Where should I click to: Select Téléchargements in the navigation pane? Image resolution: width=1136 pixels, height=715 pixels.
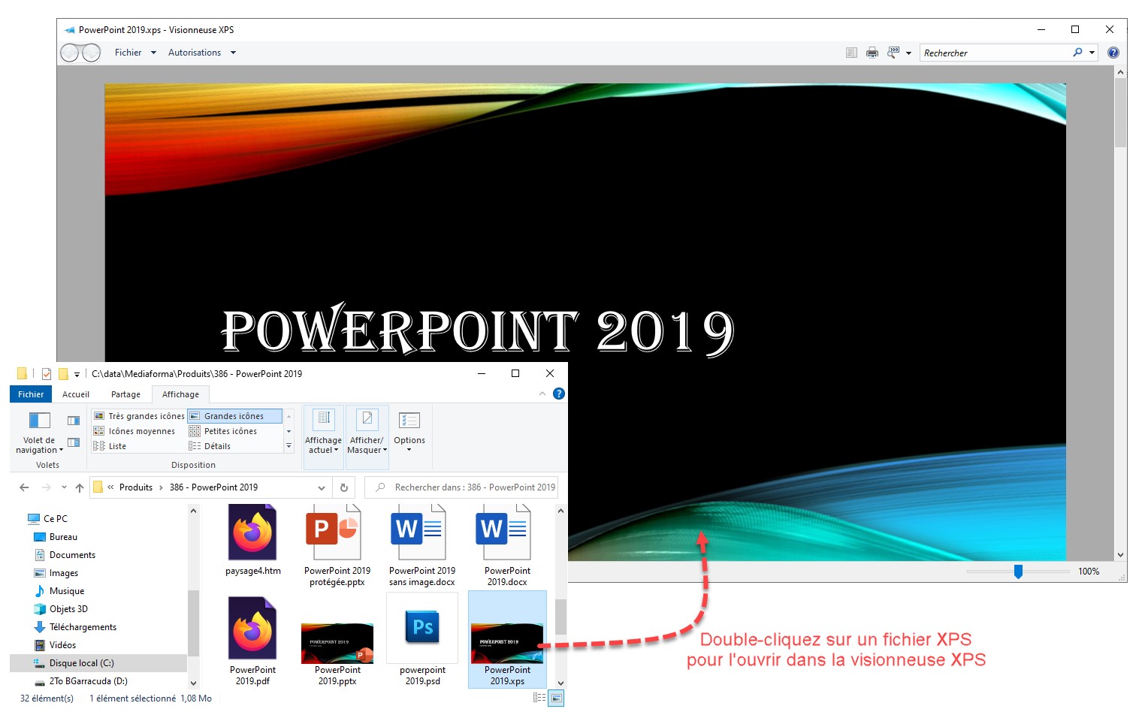(x=75, y=627)
